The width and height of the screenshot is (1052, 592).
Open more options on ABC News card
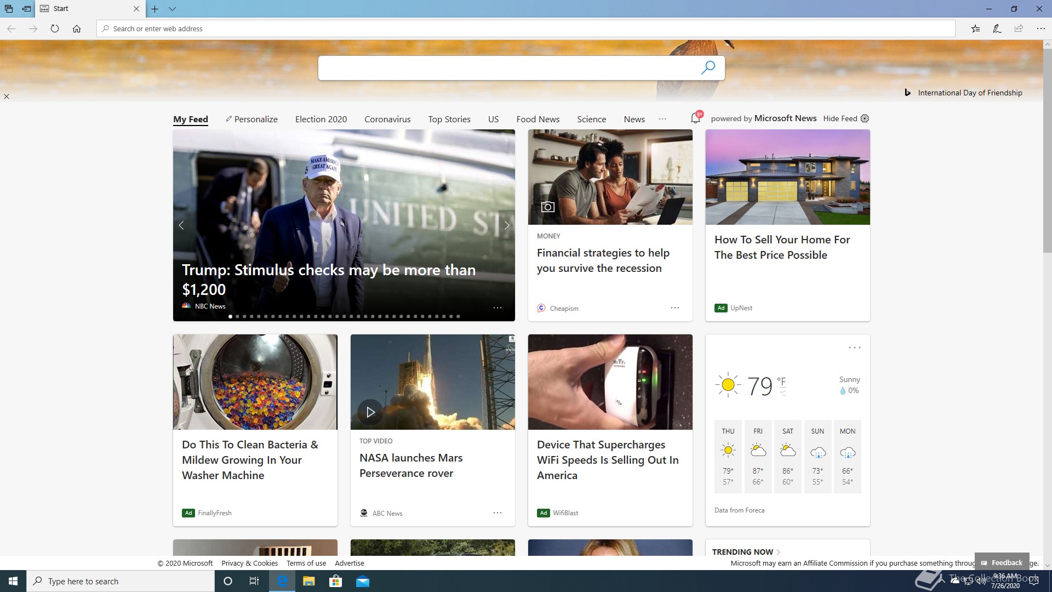pyautogui.click(x=497, y=513)
